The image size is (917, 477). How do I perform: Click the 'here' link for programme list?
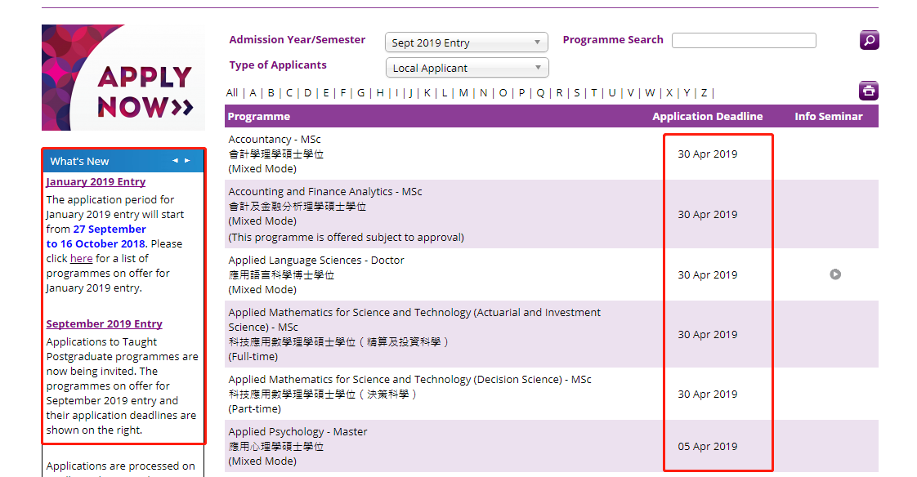click(81, 259)
